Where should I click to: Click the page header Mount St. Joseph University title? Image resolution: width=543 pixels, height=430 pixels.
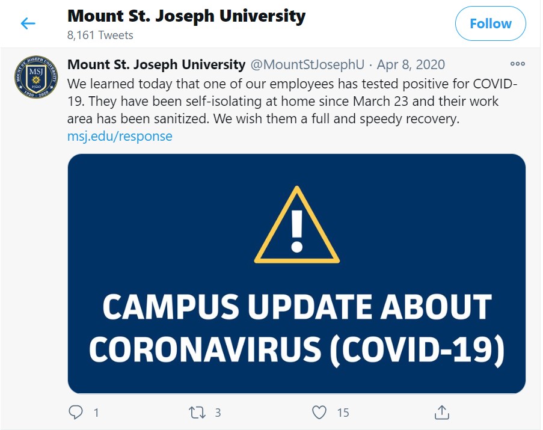(x=186, y=16)
